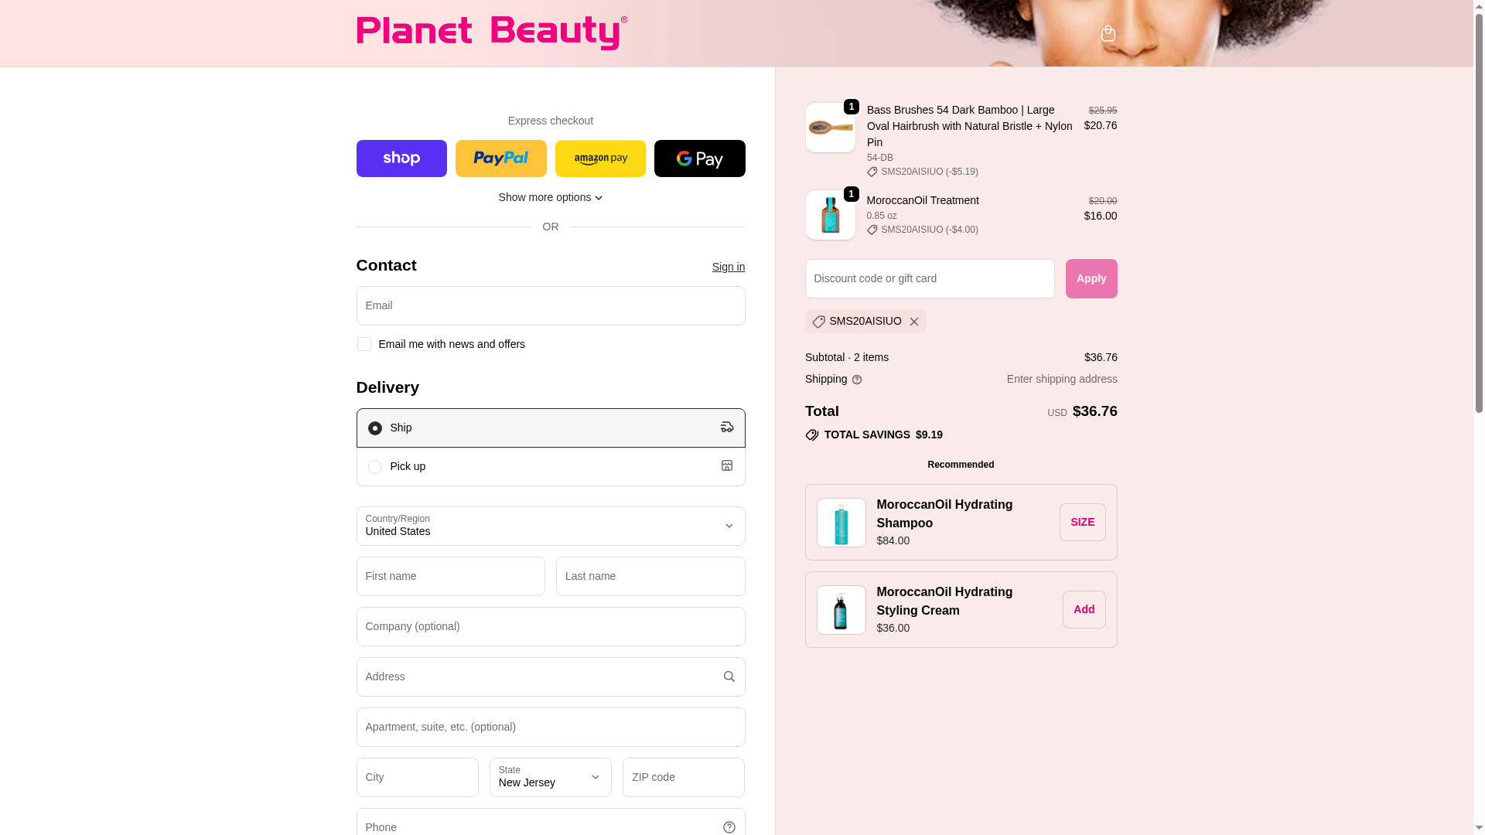Select the Ship delivery option
This screenshot has width=1485, height=835.
click(x=551, y=428)
